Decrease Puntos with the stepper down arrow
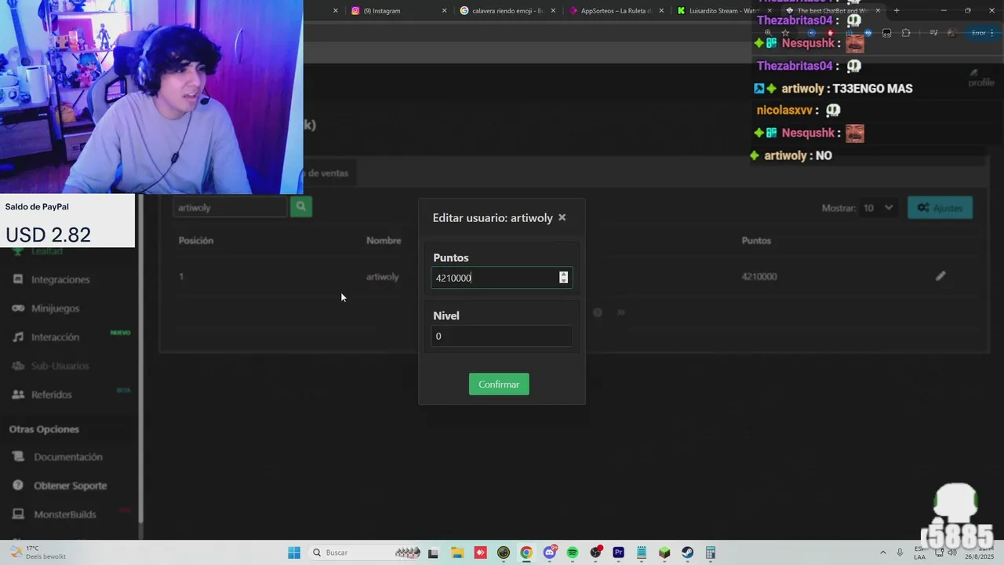The width and height of the screenshot is (1004, 565). click(x=563, y=281)
